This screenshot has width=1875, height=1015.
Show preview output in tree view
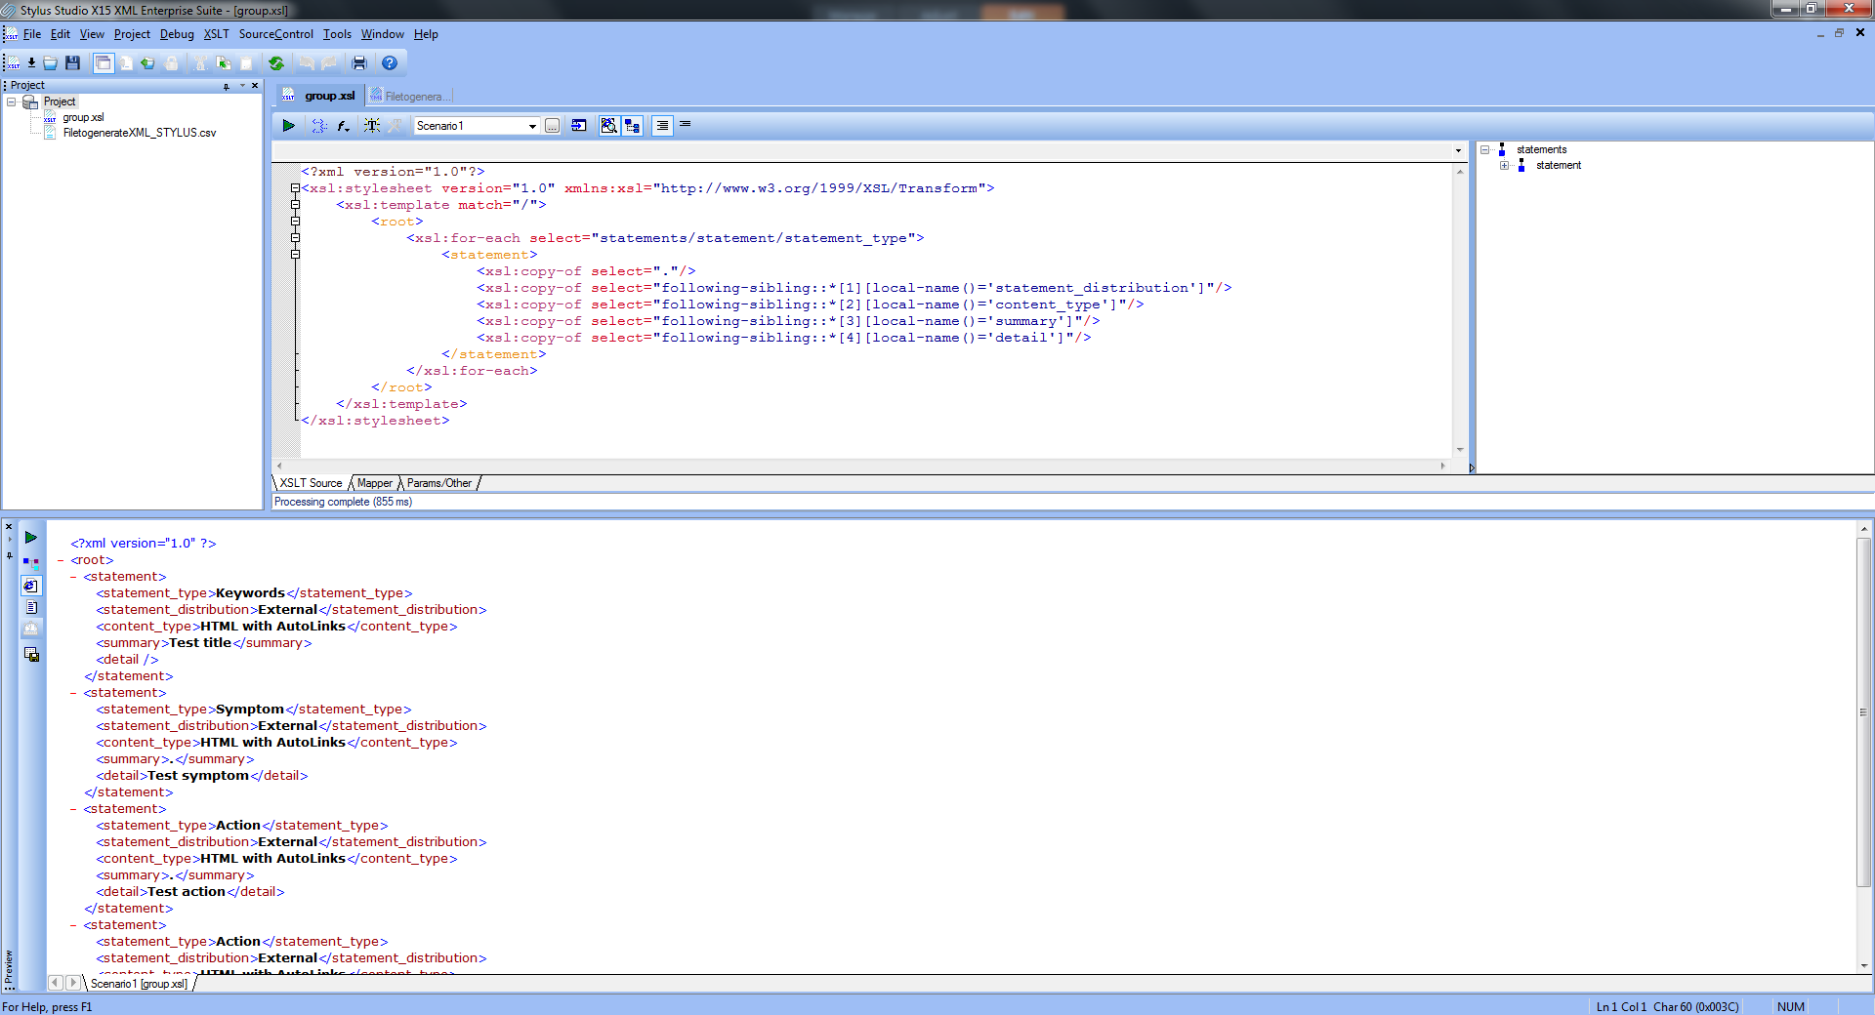31,563
